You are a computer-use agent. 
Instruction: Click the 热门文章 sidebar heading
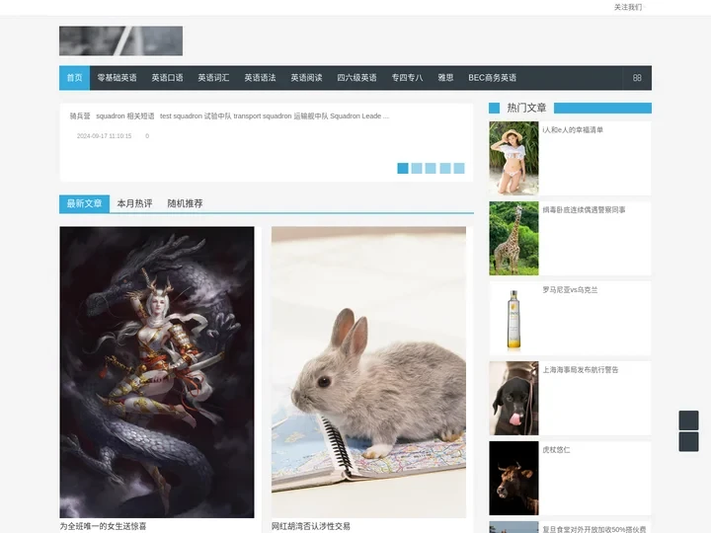(526, 108)
